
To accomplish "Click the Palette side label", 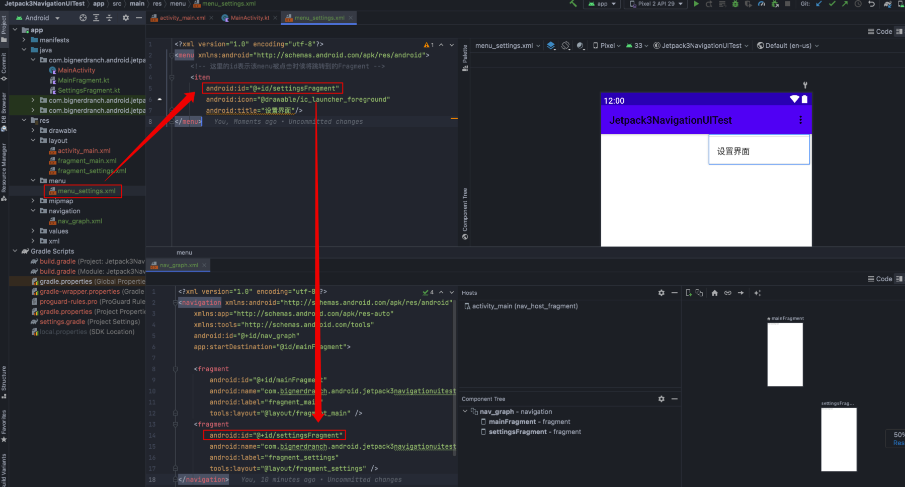I will 465,57.
